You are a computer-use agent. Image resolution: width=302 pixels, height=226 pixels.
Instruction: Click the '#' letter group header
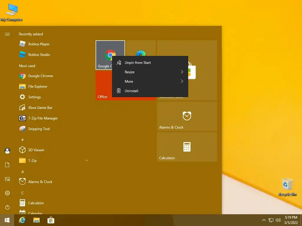coord(22,140)
